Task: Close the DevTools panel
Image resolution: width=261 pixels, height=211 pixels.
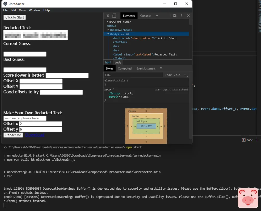Action: [188, 16]
